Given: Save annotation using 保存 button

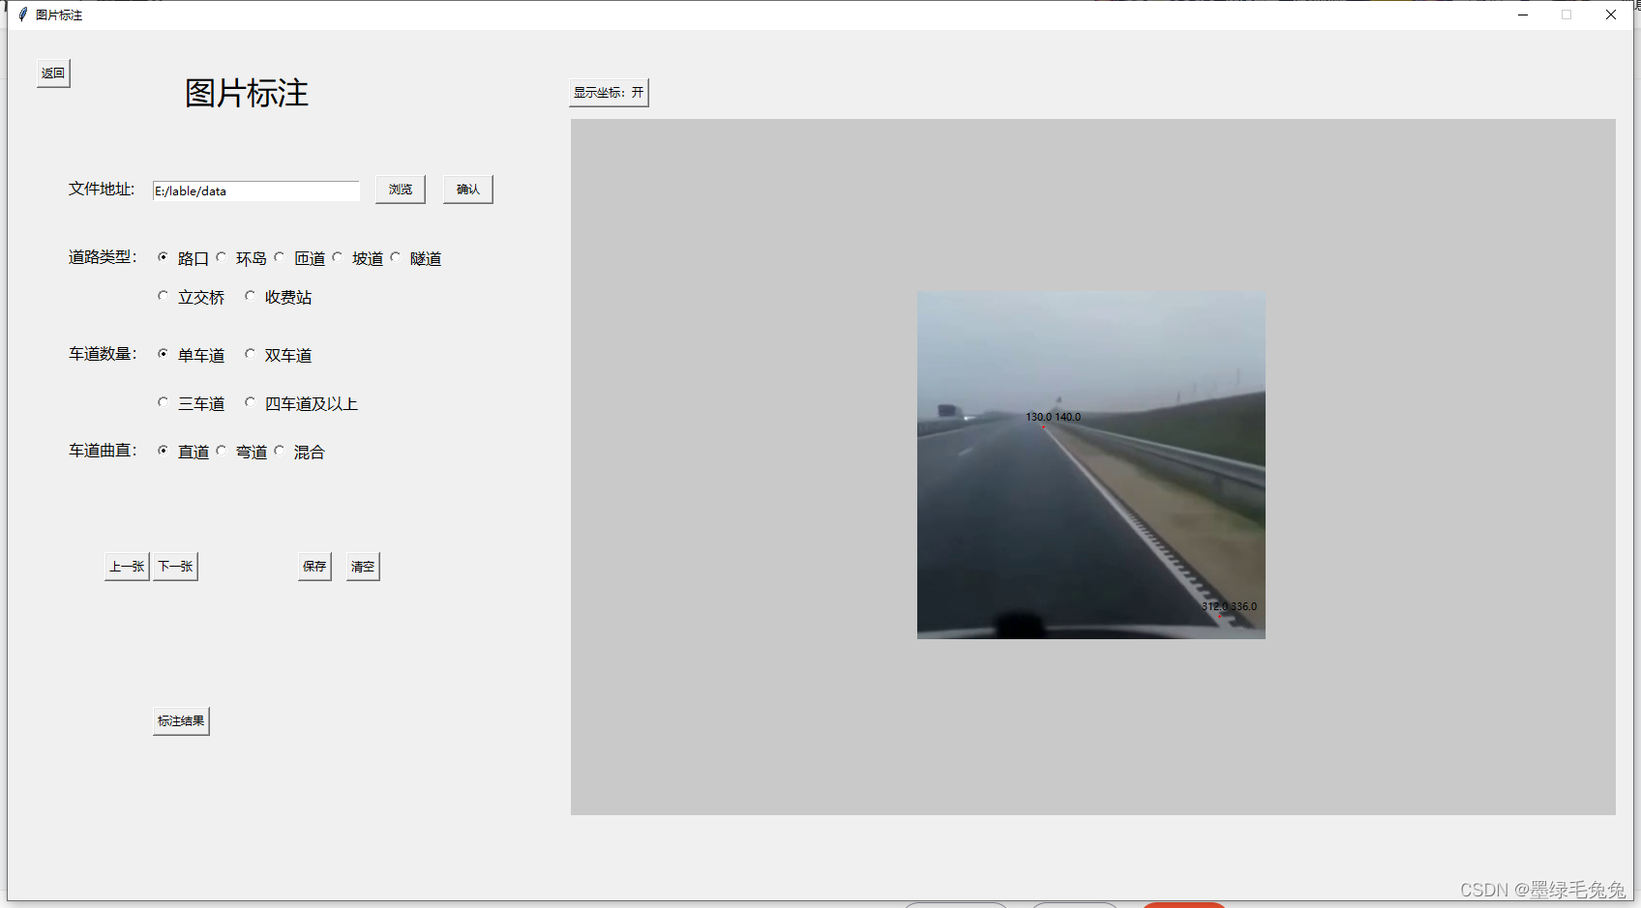Looking at the screenshot, I should pos(313,566).
